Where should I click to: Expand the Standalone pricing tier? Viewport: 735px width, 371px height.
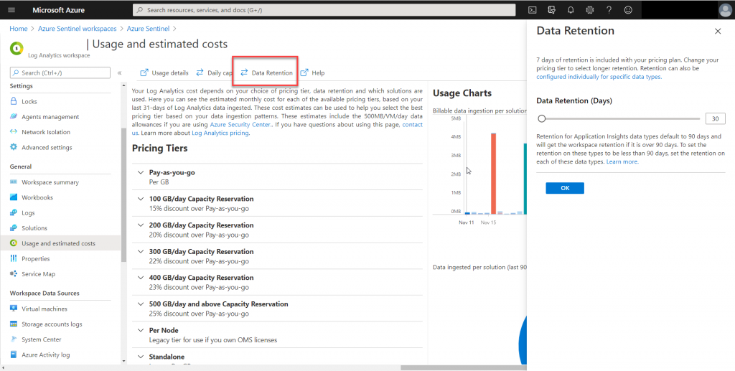point(141,357)
